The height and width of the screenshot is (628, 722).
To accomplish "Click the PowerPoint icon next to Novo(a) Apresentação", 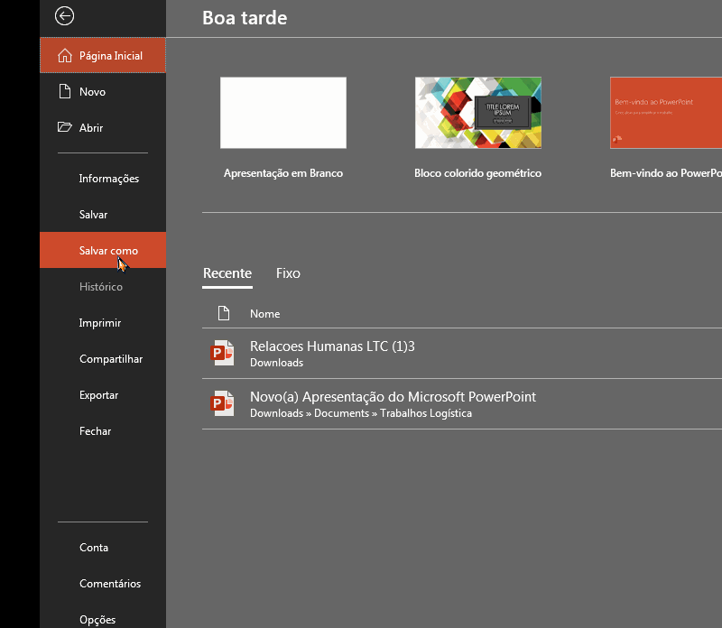I will tap(222, 402).
